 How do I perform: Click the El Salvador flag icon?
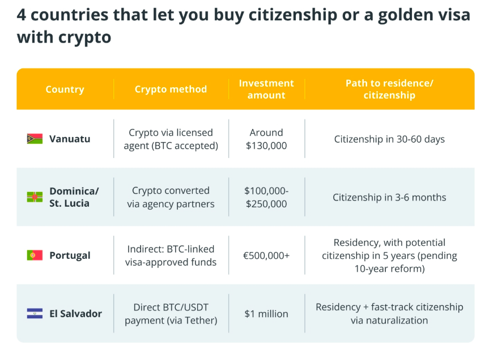(35, 314)
